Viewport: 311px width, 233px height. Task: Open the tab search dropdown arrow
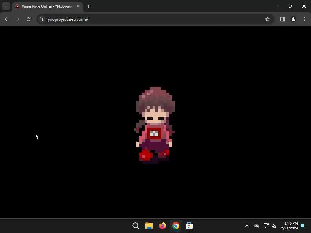[6, 6]
